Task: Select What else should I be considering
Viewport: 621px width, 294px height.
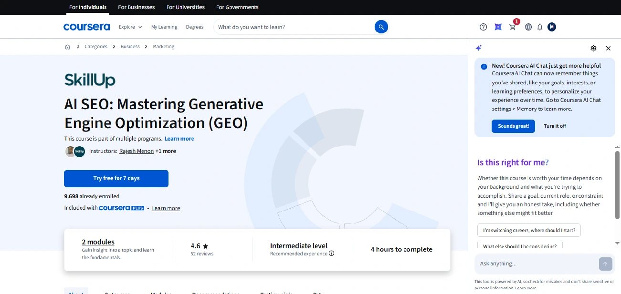Action: point(520,246)
